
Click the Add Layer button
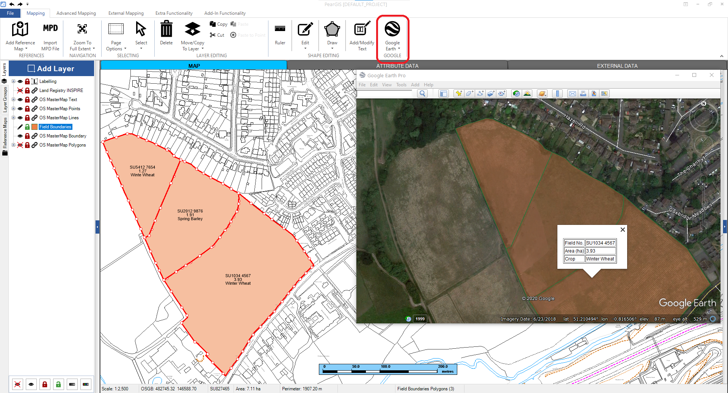52,69
